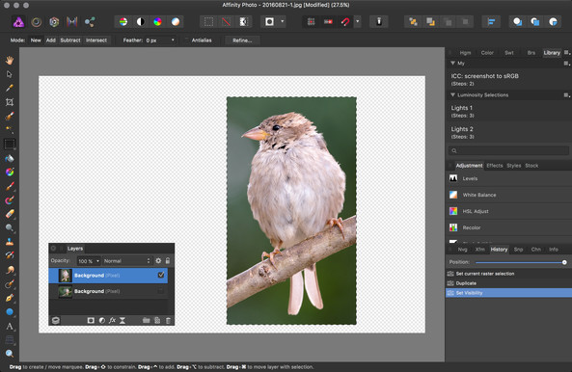Click the layer effects fx icon
The height and width of the screenshot is (372, 572).
[x=112, y=320]
